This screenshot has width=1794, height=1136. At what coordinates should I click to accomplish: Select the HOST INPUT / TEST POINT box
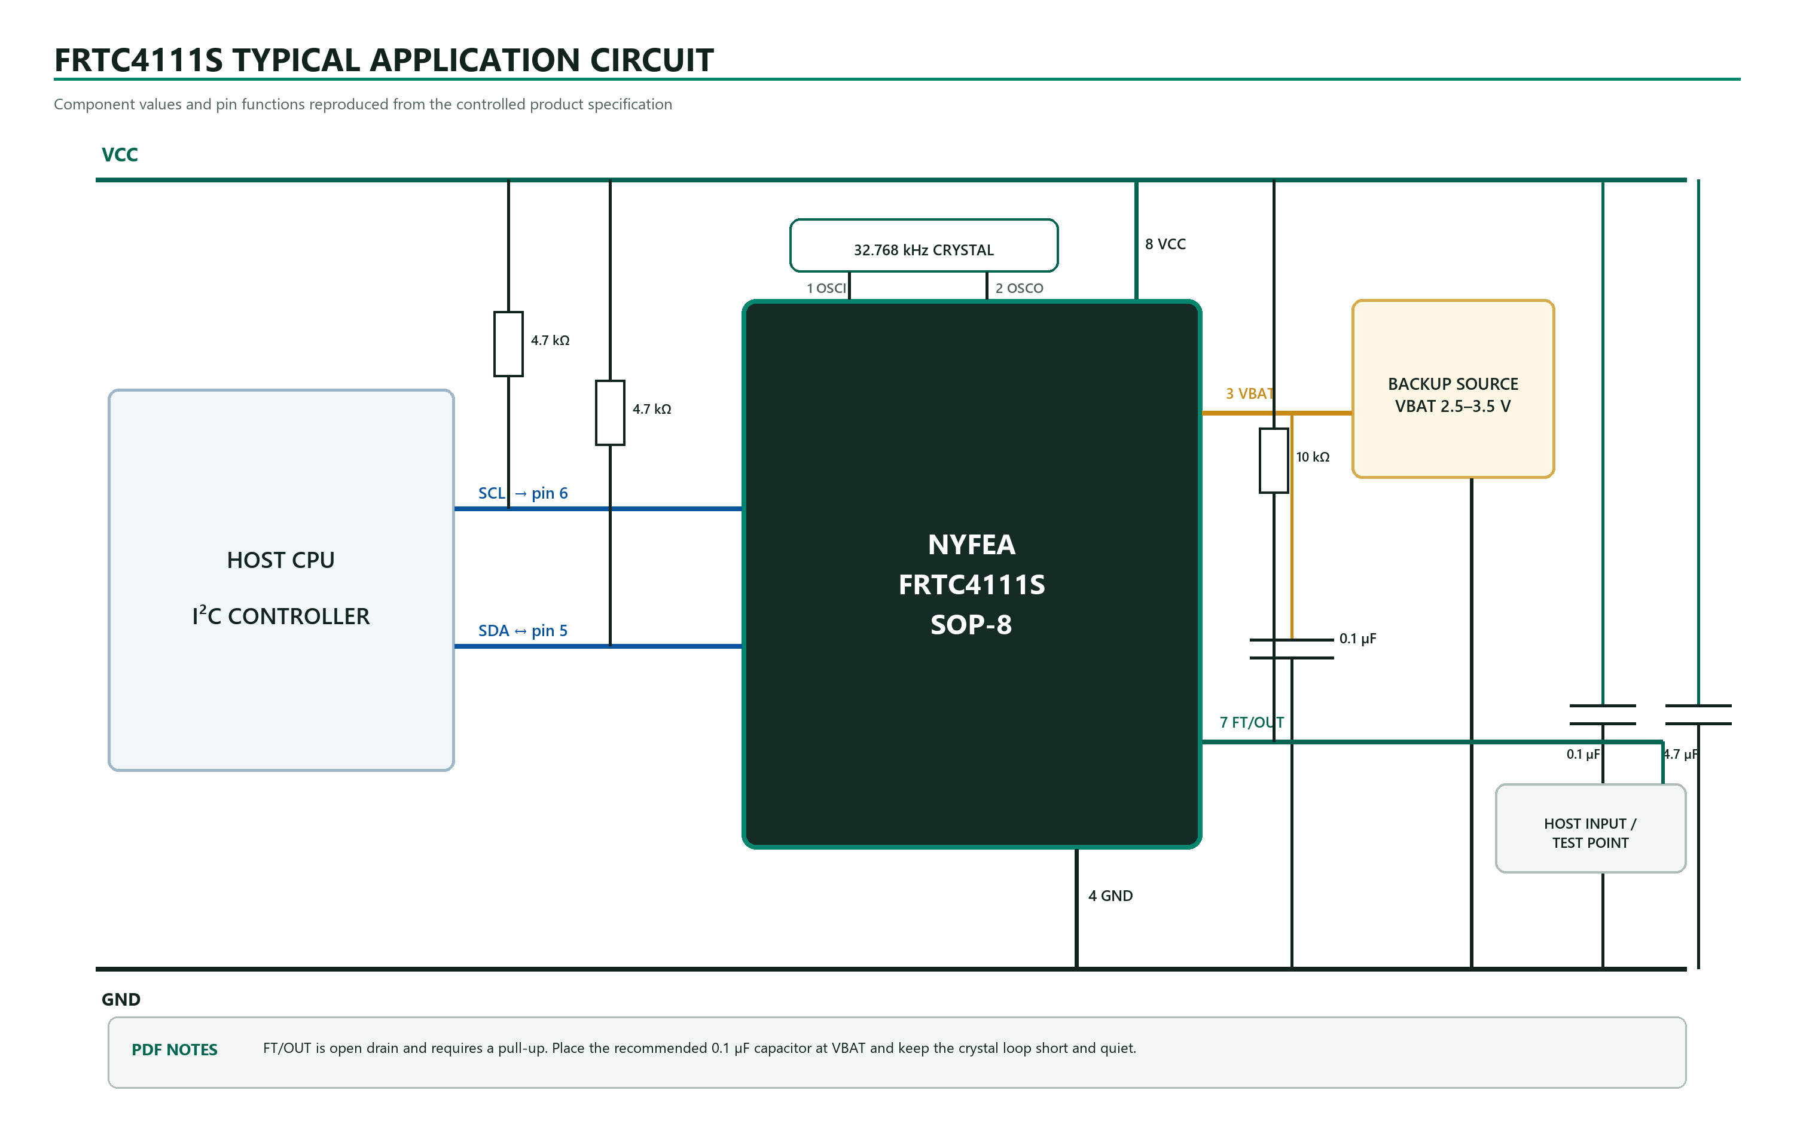point(1591,828)
